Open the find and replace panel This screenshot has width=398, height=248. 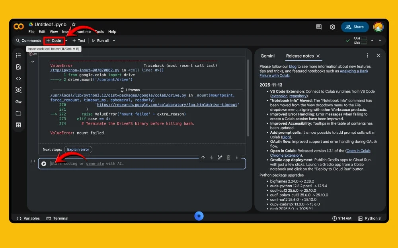coord(18,67)
